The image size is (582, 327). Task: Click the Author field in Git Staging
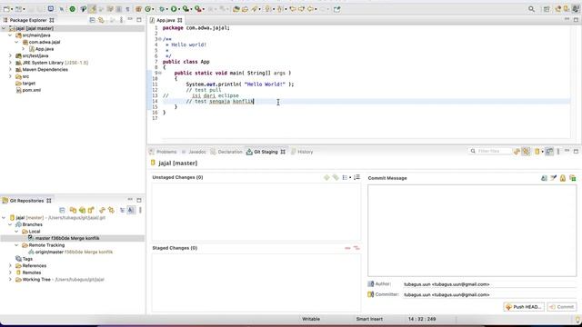(489, 284)
